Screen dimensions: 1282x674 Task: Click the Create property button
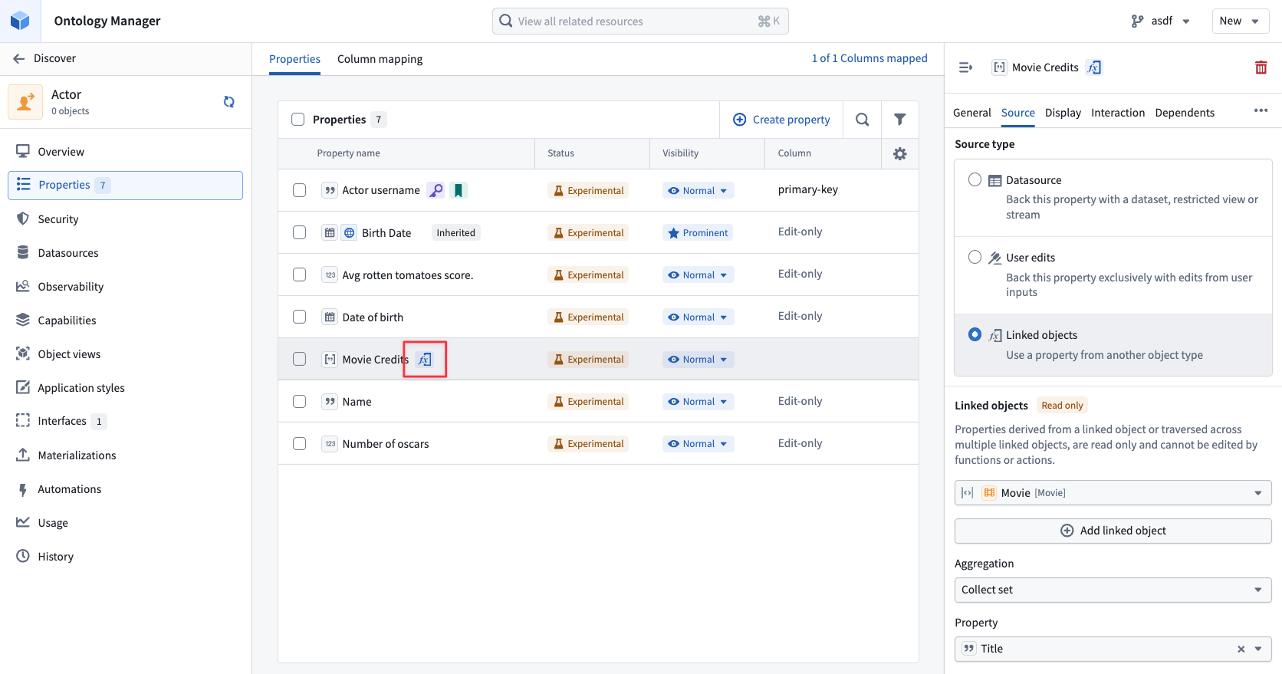tap(781, 120)
